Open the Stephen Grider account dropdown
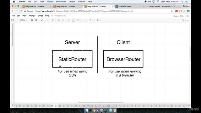The width and height of the screenshot is (201, 113). tap(179, 16)
